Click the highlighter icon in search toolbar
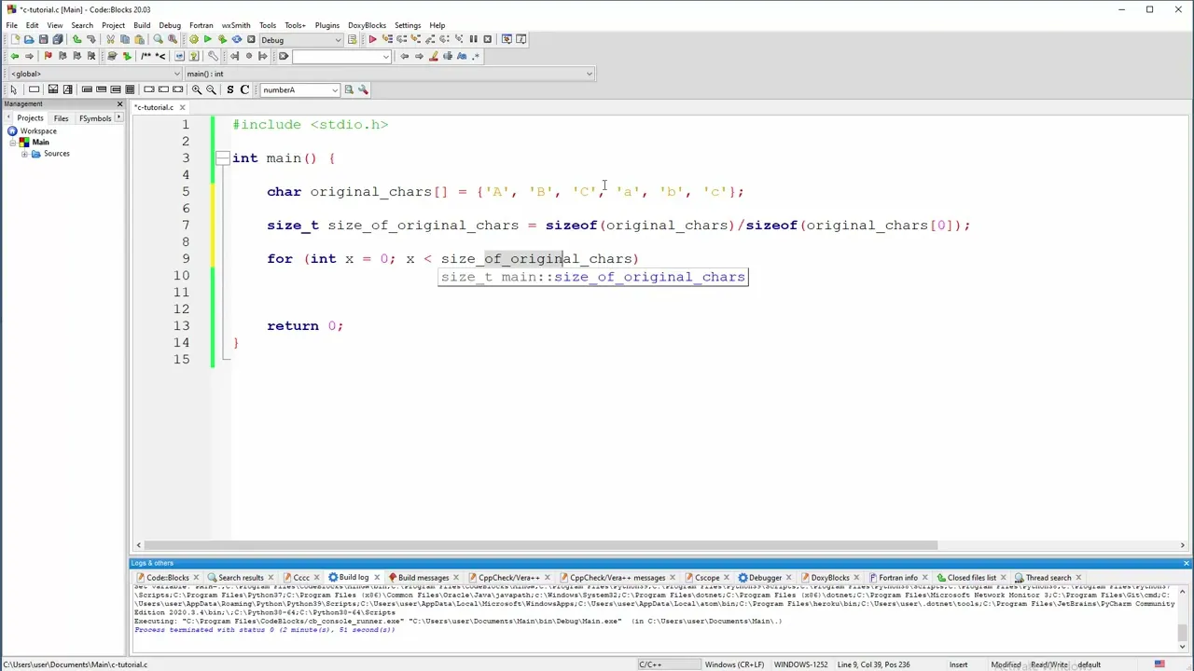The width and height of the screenshot is (1194, 671). coord(433,56)
